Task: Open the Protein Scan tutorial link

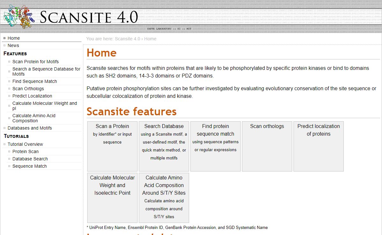Action: (x=25, y=151)
